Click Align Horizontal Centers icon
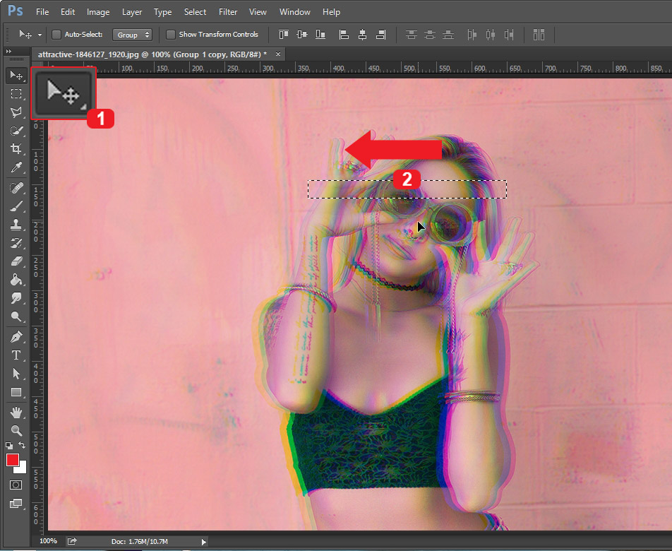672x551 pixels. (362, 35)
